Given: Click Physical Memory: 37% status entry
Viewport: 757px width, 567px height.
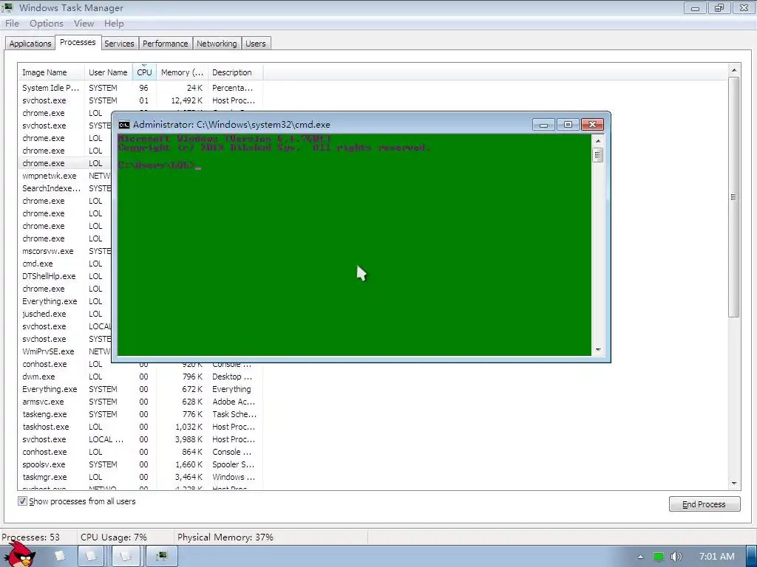Looking at the screenshot, I should pos(225,537).
